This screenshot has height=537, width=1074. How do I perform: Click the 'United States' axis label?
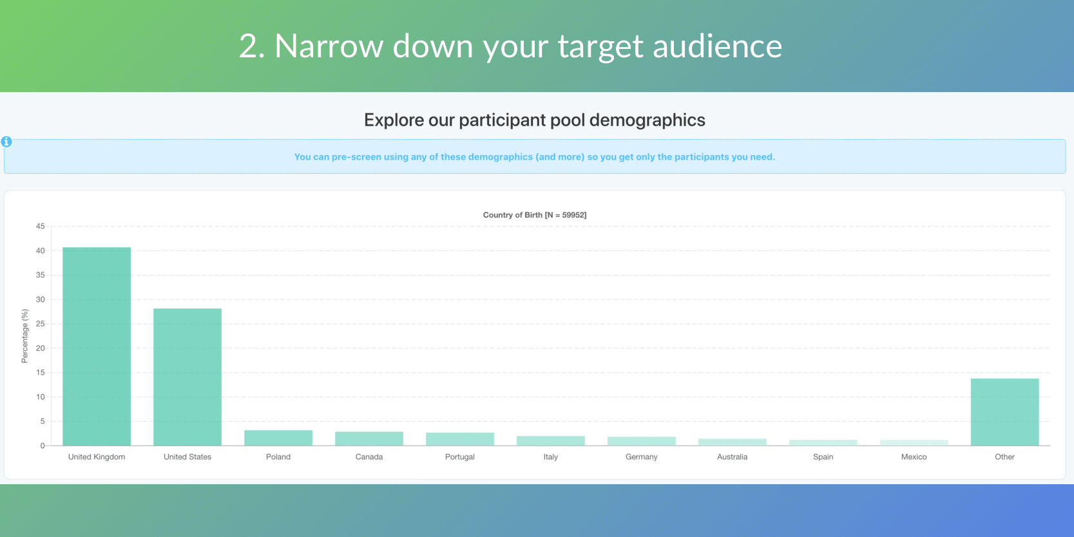coord(187,457)
